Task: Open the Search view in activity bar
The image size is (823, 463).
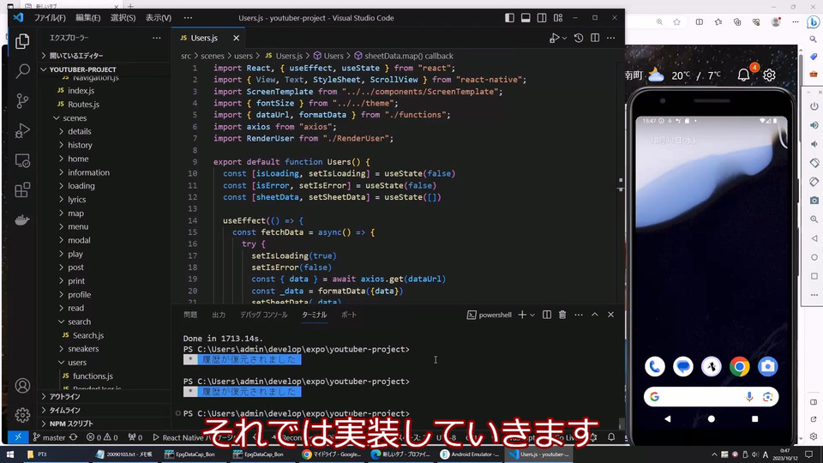Action: click(22, 71)
